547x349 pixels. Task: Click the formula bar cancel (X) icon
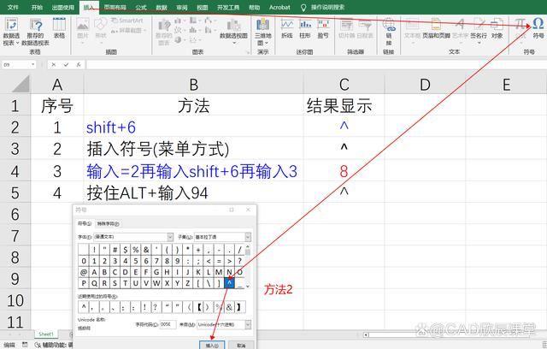54,64
